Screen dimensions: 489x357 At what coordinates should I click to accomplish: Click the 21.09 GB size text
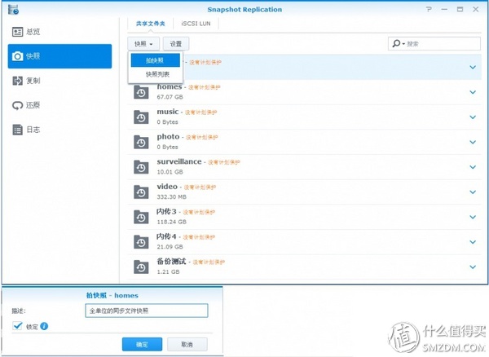(x=170, y=247)
